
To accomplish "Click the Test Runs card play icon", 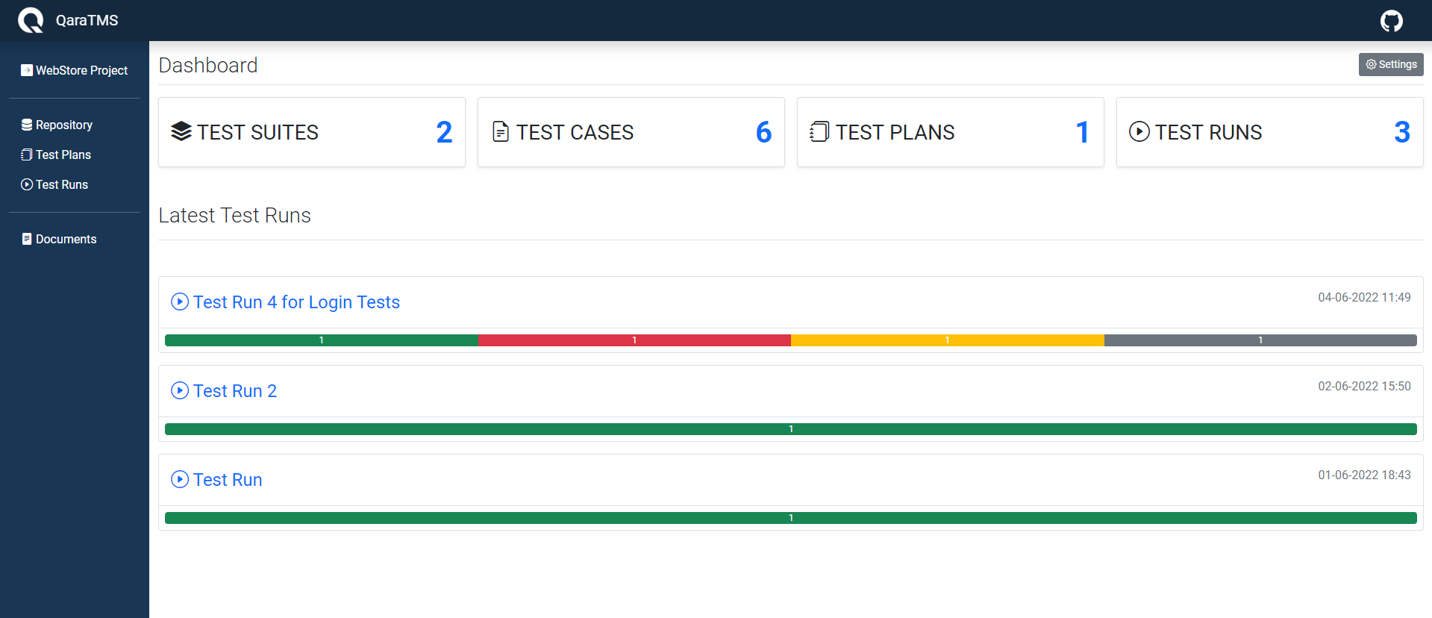I will tap(1139, 131).
